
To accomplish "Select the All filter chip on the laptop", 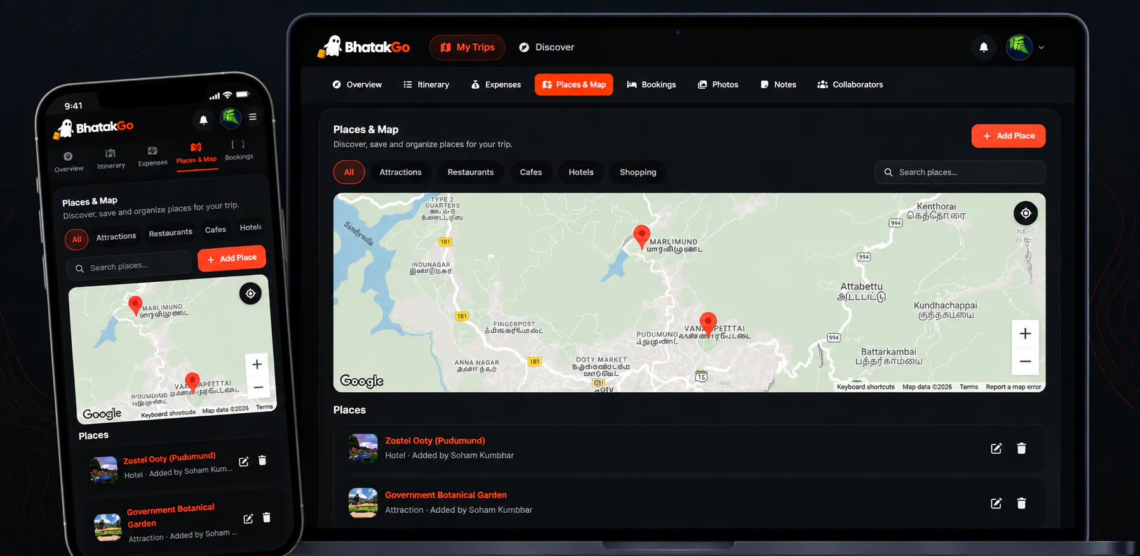I will (349, 172).
